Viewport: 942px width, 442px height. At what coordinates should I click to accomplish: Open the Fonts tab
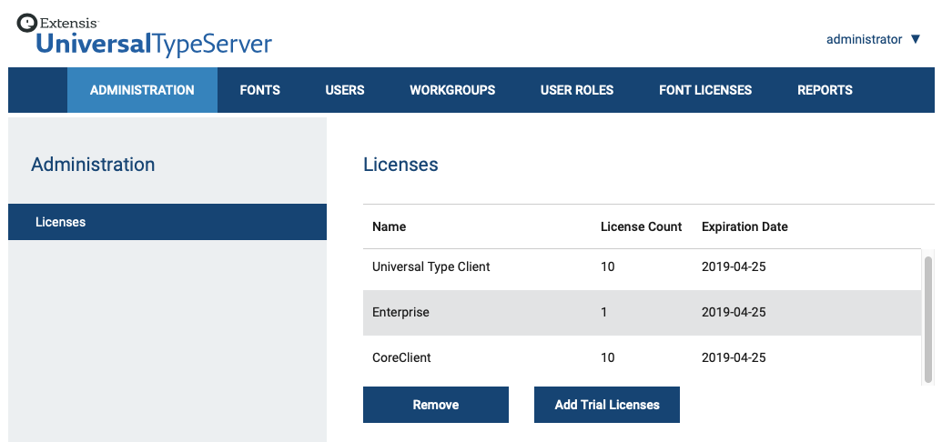pyautogui.click(x=260, y=90)
